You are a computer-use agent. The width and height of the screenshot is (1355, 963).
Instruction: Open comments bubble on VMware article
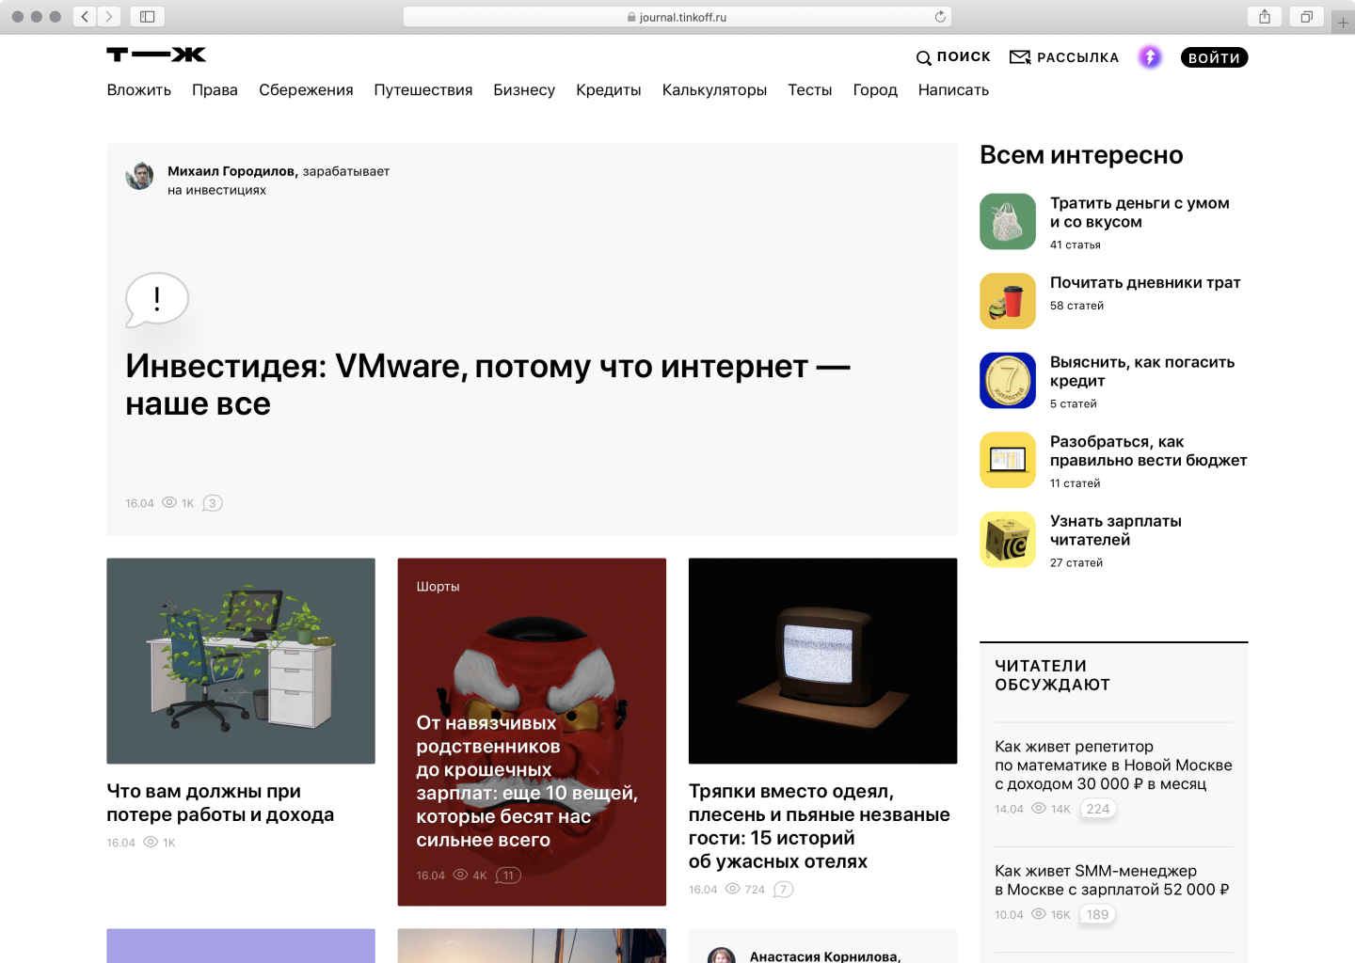pos(213,503)
